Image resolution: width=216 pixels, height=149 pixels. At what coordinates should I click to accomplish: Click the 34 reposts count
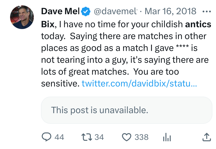99,137
